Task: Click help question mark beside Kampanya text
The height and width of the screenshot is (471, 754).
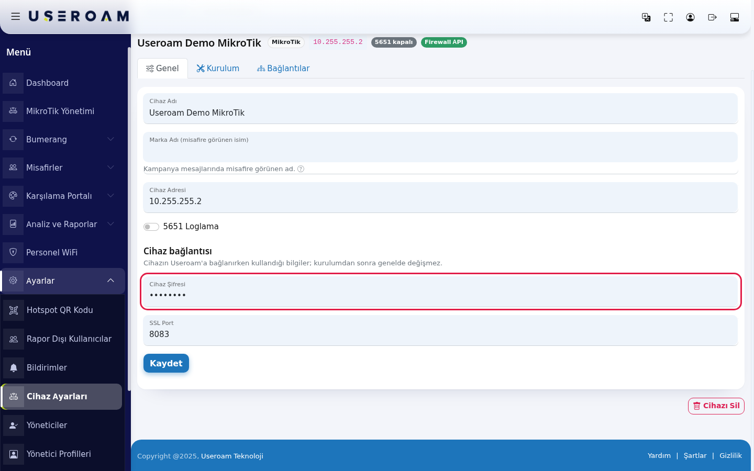Action: [301, 169]
